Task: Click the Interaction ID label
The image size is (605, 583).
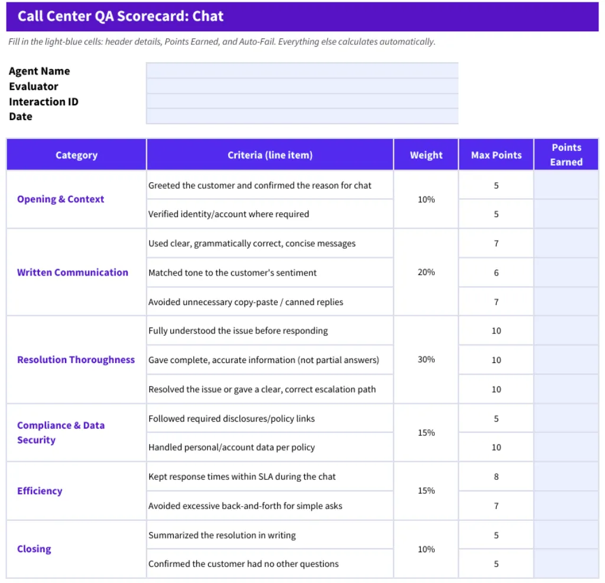Action: (x=44, y=102)
